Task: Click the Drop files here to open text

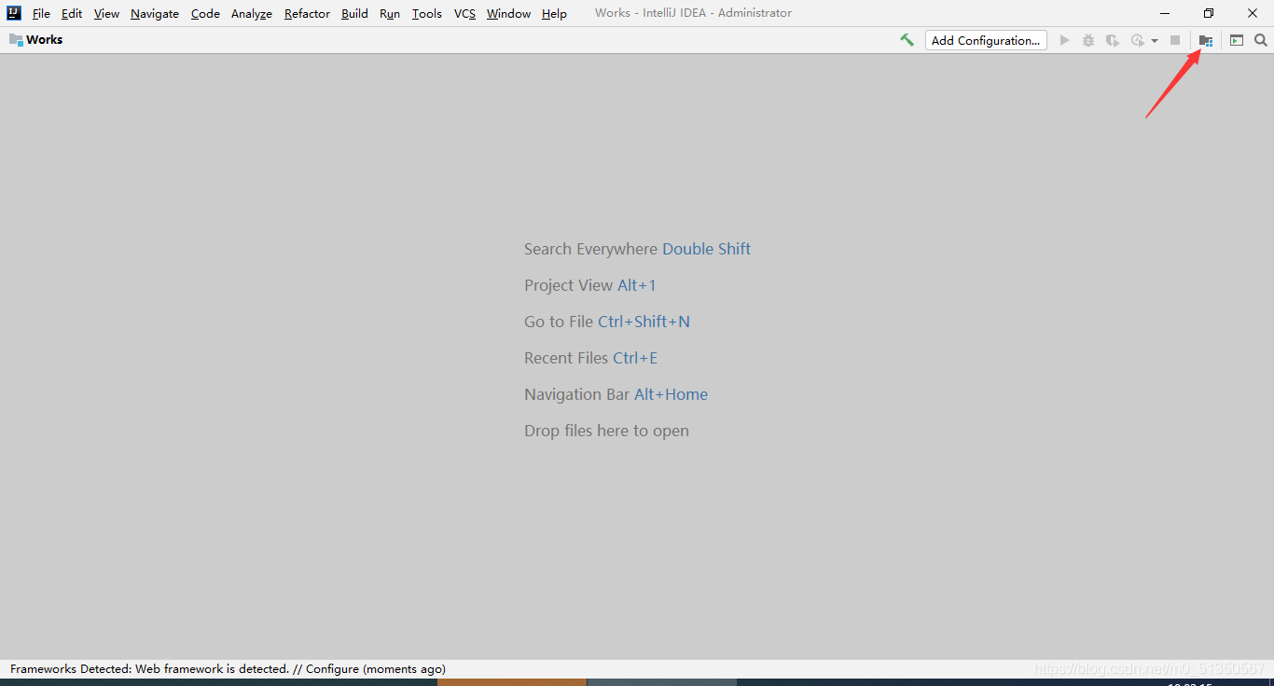Action: (606, 431)
